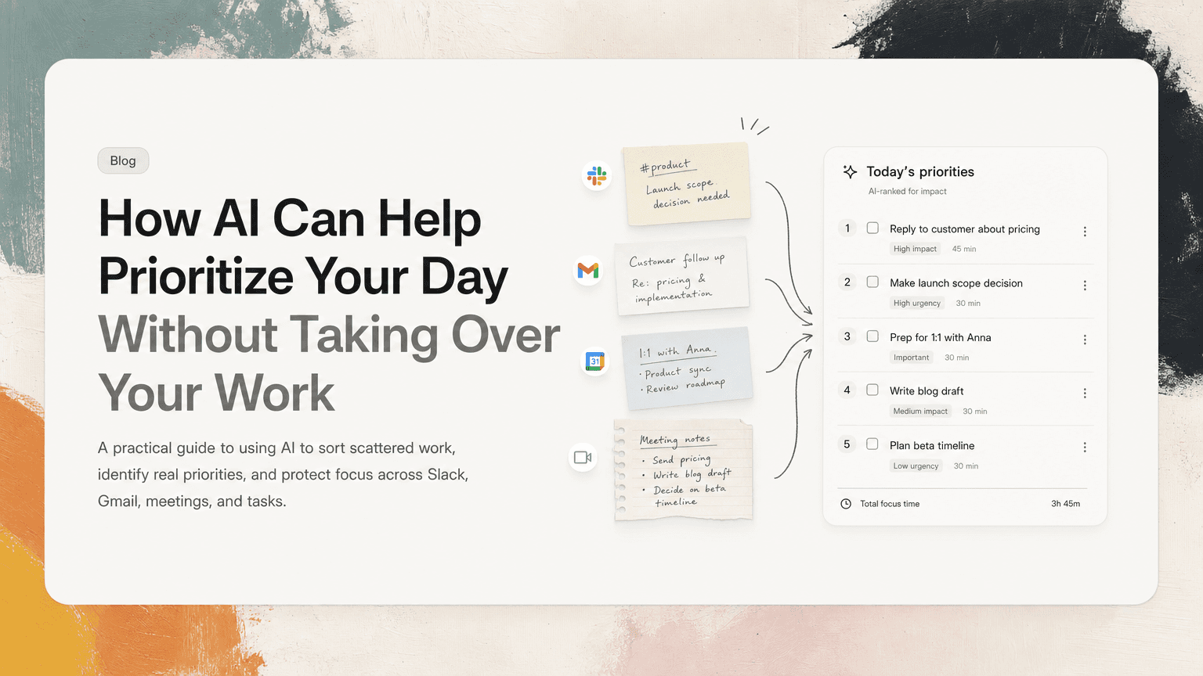Check off Reply to customer about pricing
The height and width of the screenshot is (676, 1203).
[872, 228]
